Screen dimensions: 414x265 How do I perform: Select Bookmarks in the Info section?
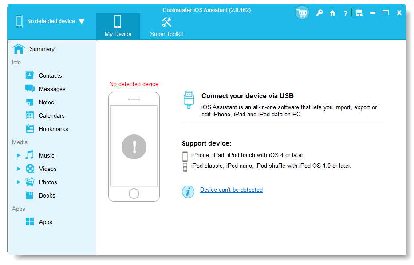(53, 129)
